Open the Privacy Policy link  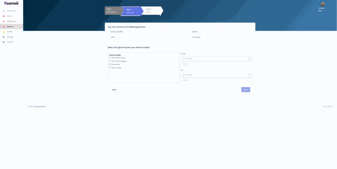[327, 106]
